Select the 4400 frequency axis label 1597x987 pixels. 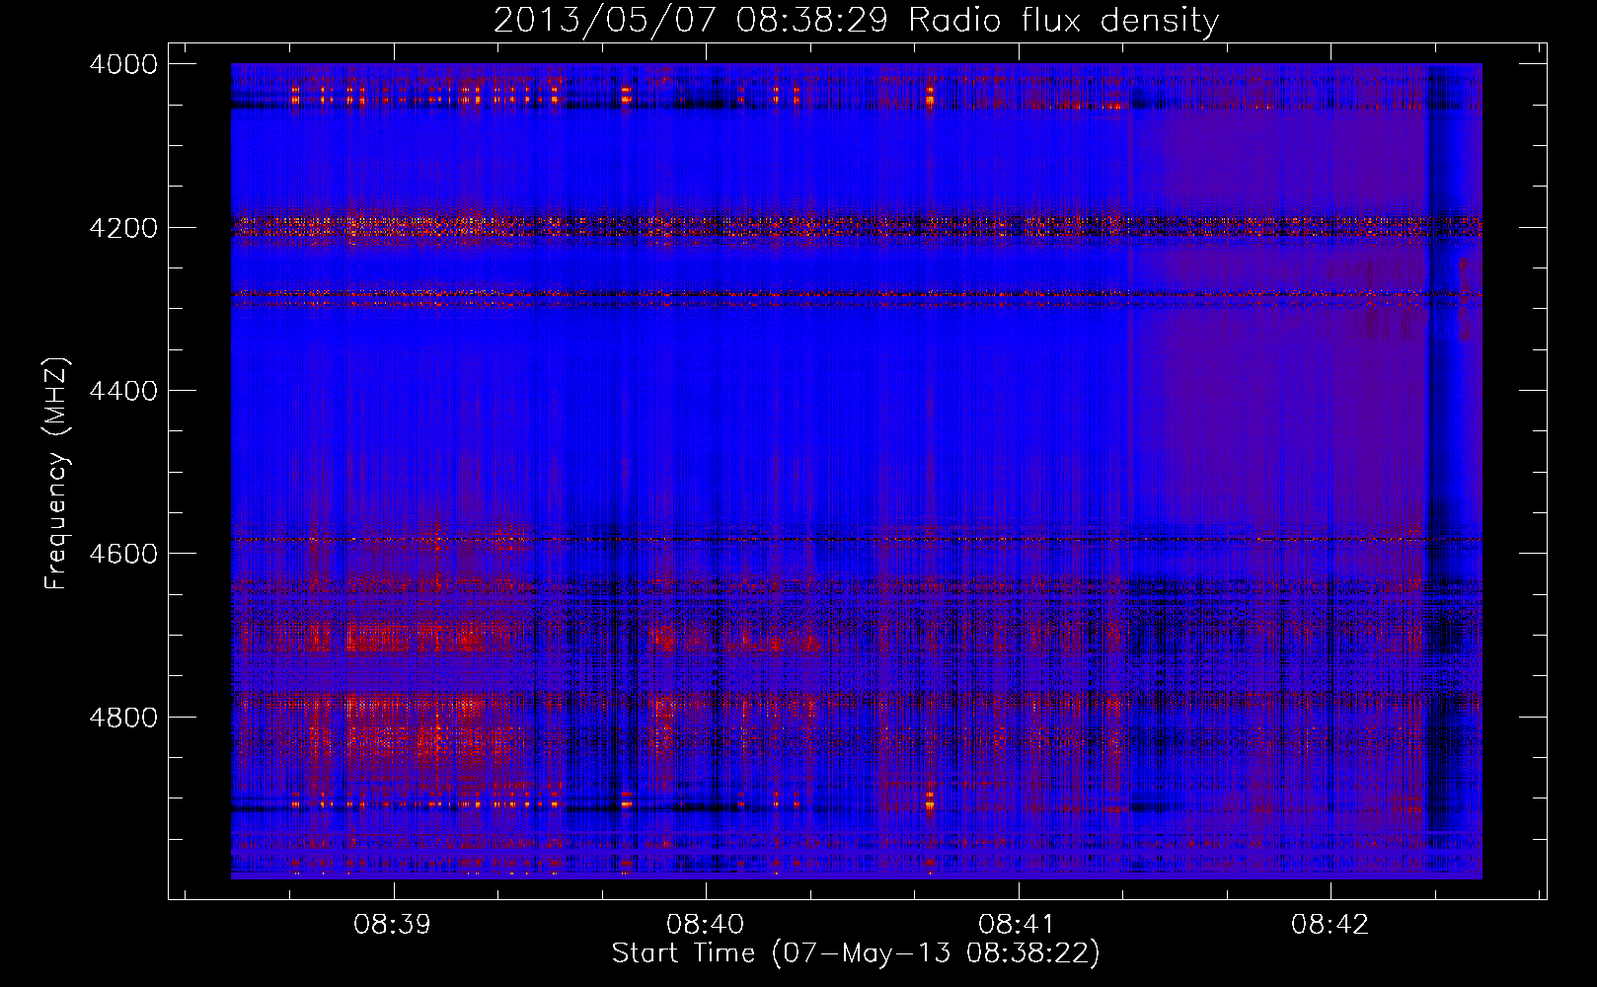(x=123, y=391)
